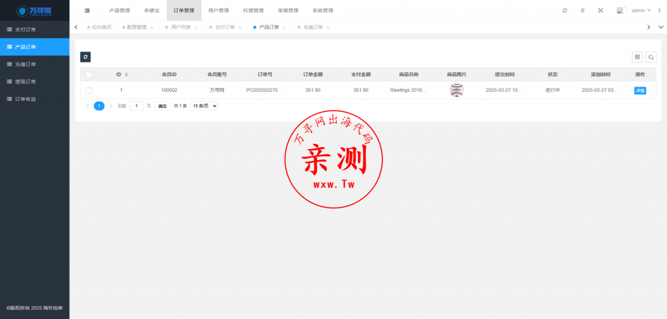Image resolution: width=667 pixels, height=319 pixels.
Task: Switch to the 充值订单 tab
Action: (x=313, y=27)
